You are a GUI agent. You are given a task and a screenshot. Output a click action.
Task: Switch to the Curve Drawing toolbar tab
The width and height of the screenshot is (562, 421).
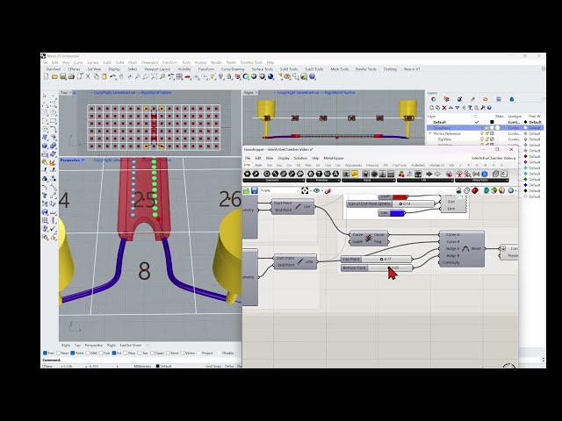[x=232, y=69]
